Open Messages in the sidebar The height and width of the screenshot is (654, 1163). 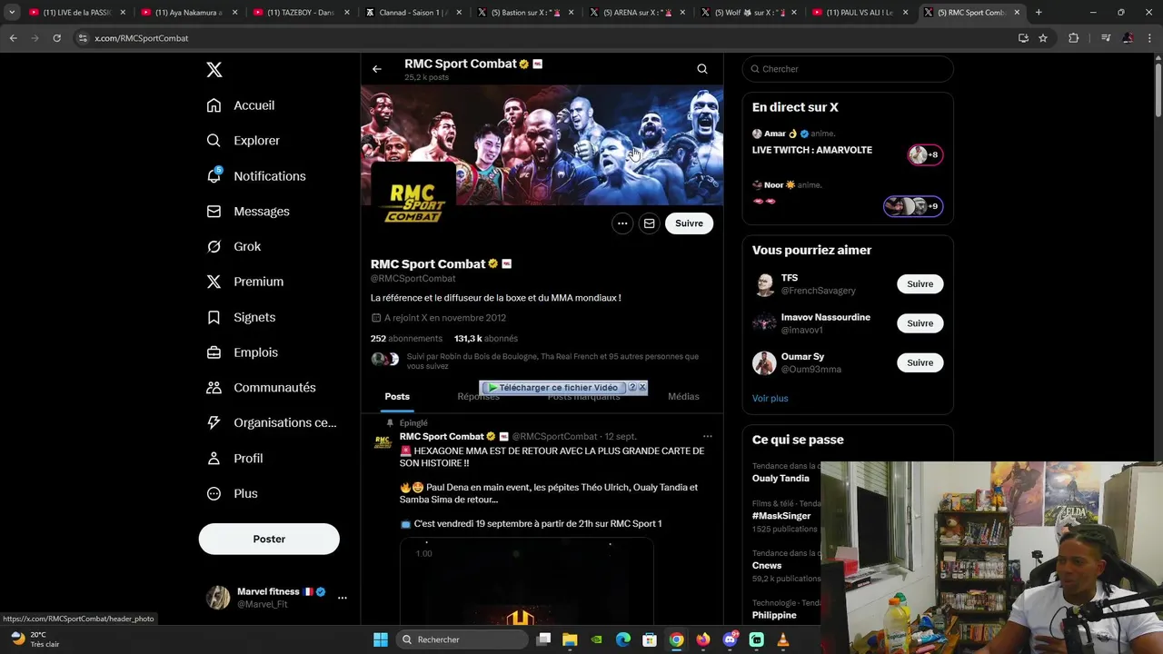click(248, 212)
